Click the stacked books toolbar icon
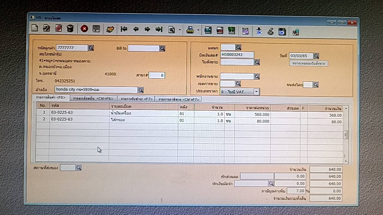This screenshot has width=383, height=215. 110,29
